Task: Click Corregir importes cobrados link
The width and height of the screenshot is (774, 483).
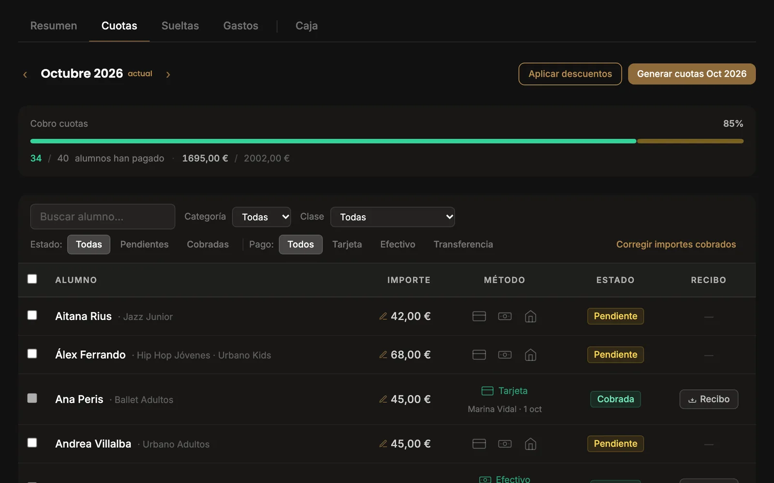Action: click(x=676, y=244)
